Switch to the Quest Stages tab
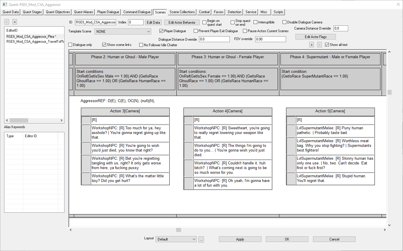The height and width of the screenshot is (251, 403). point(32,12)
